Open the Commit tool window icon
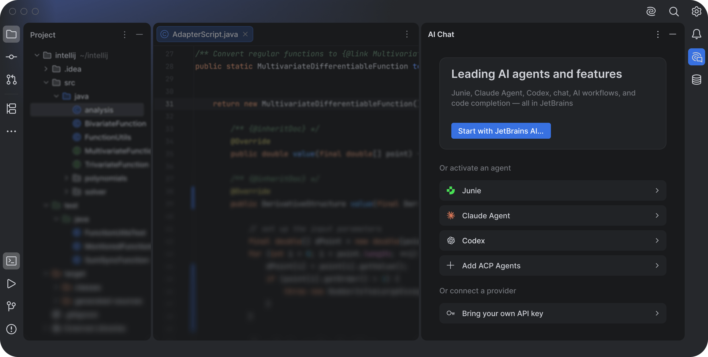Viewport: 708px width, 357px height. pyautogui.click(x=11, y=57)
